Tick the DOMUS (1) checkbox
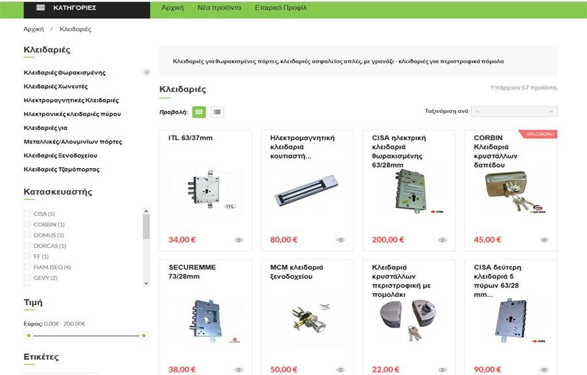 click(27, 235)
